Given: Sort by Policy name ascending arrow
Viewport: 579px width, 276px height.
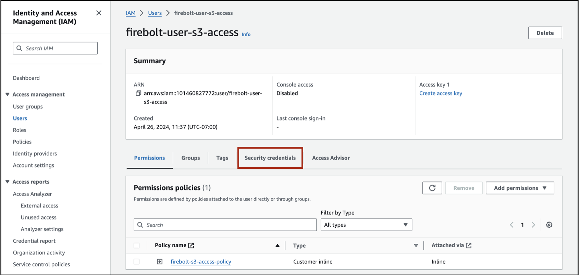Looking at the screenshot, I should point(278,246).
